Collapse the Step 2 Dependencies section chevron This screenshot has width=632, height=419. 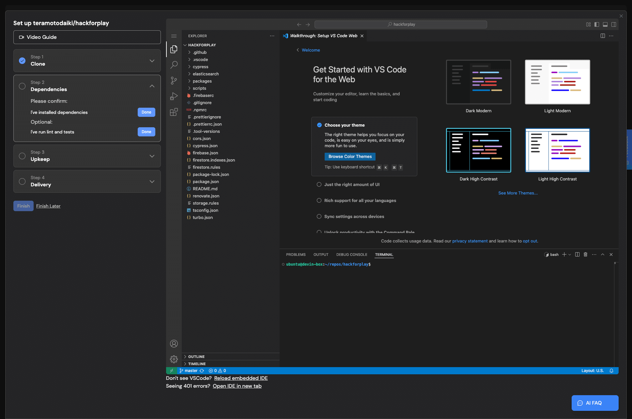(152, 86)
